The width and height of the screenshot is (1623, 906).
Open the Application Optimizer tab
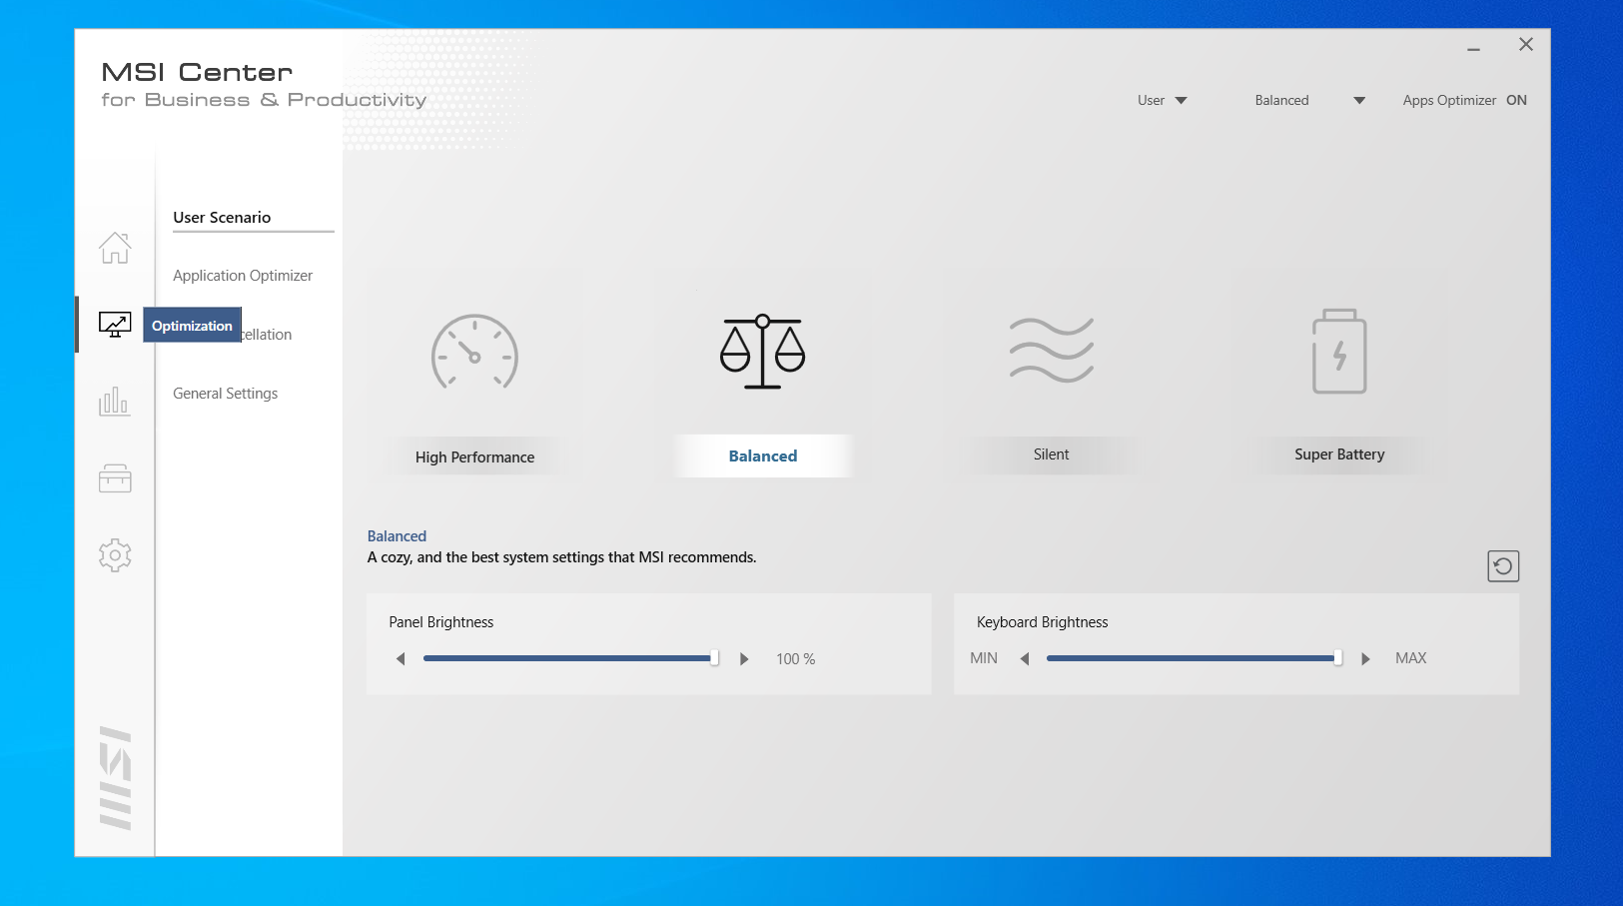pos(243,276)
